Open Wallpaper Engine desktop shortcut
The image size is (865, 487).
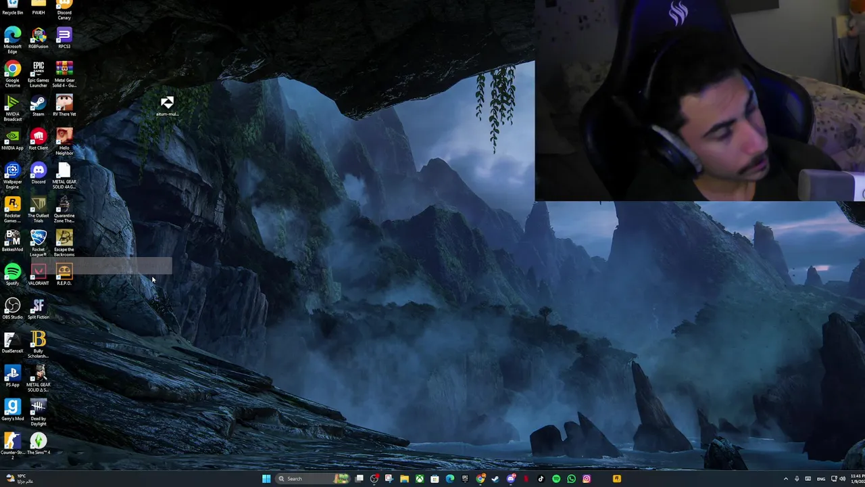(12, 175)
